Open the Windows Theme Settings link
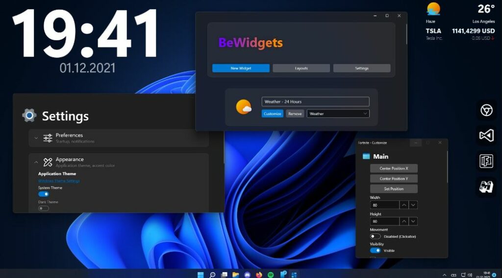This screenshot has width=502, height=278. 59,181
